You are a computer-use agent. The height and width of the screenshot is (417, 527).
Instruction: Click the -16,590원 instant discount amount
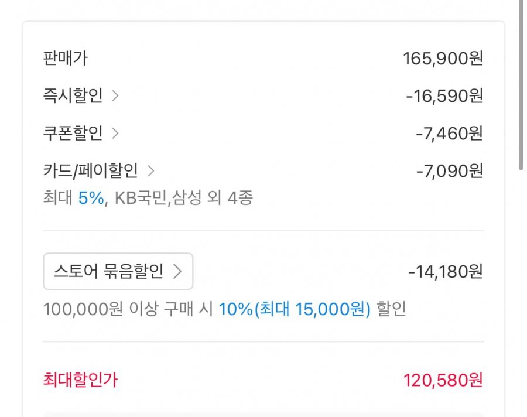tap(444, 96)
